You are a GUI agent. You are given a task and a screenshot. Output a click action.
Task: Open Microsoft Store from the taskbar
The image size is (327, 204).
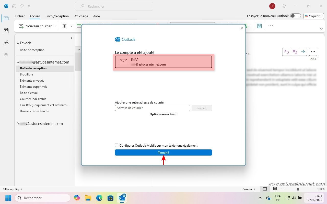tap(110, 198)
